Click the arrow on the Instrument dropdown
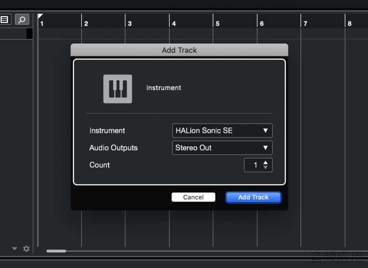 [265, 131]
